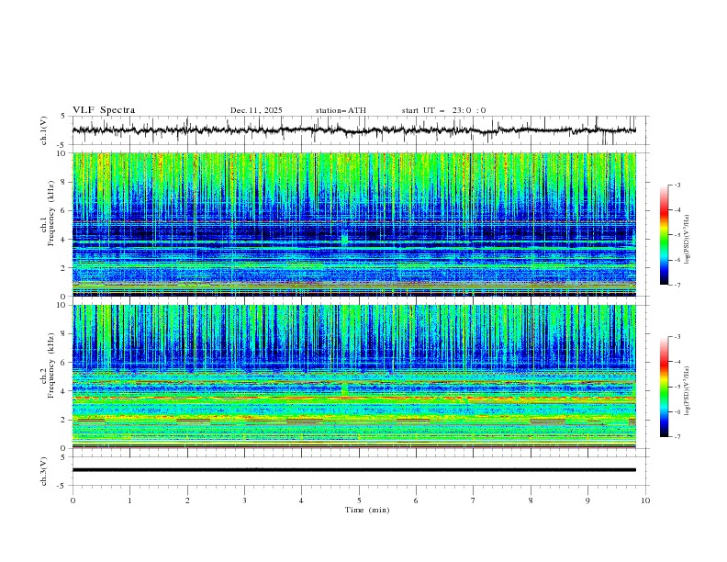
Task: Click the time axis tick label '2'
Action: (x=187, y=500)
